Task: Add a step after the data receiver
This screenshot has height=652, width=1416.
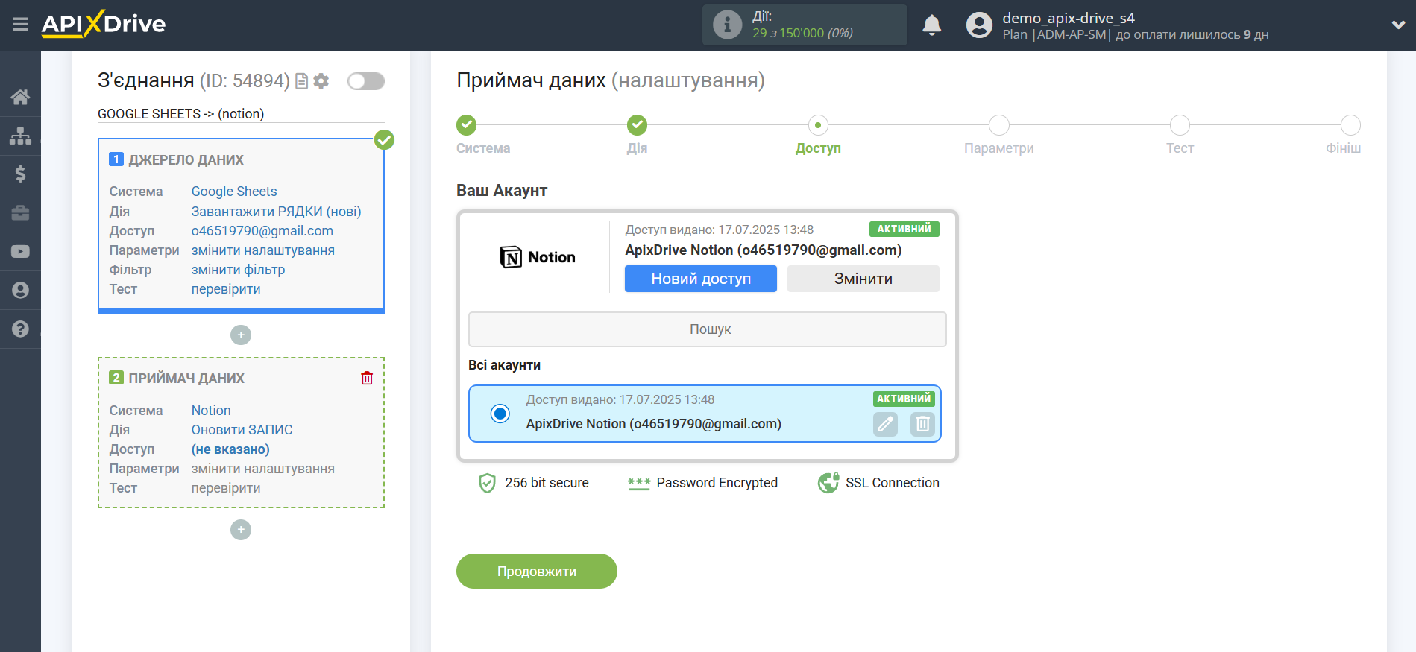Action: click(241, 530)
